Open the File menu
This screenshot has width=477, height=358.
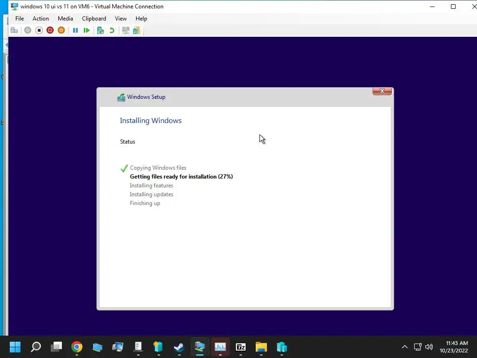pyautogui.click(x=20, y=19)
